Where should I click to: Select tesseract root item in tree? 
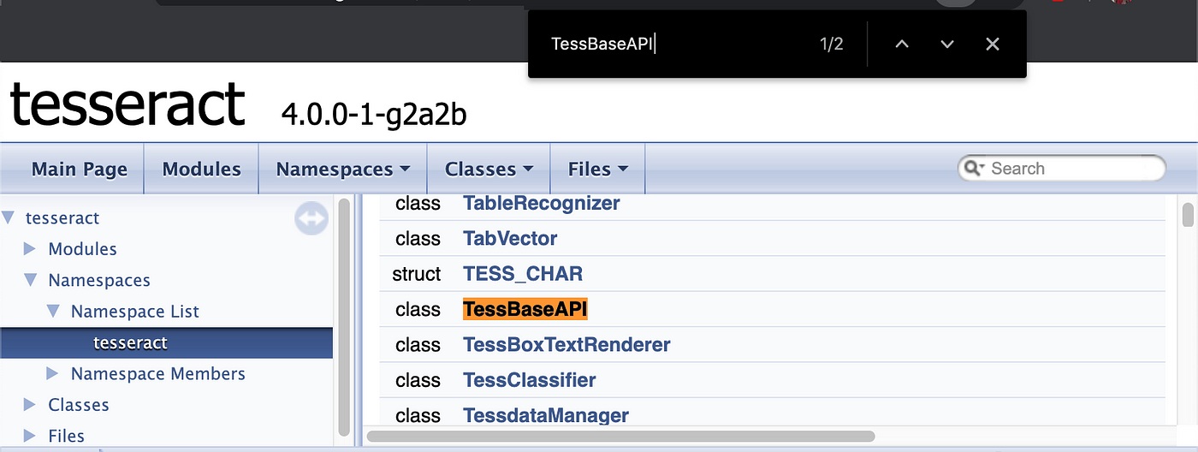coord(62,218)
